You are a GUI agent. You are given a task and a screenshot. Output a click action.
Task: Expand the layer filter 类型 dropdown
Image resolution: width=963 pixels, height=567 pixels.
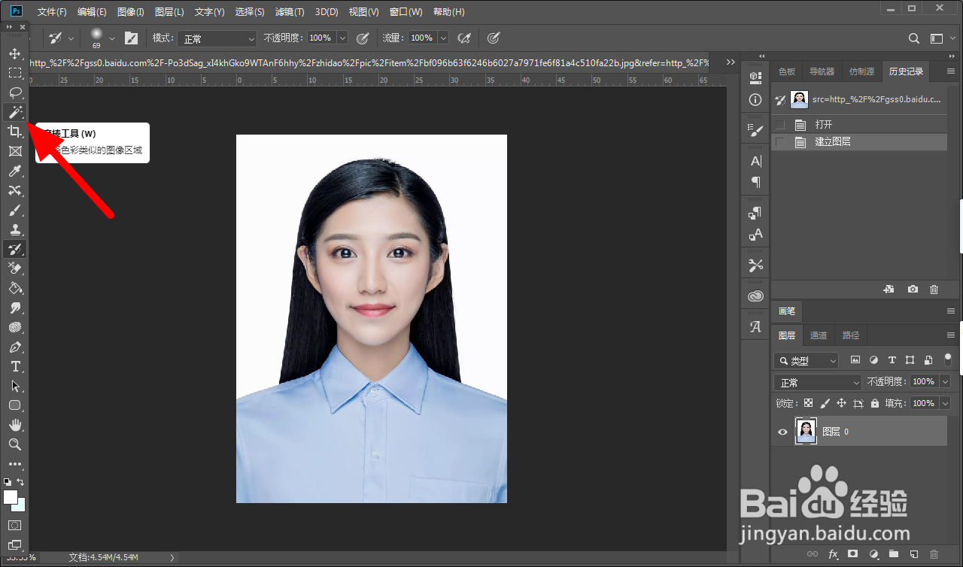coord(806,361)
